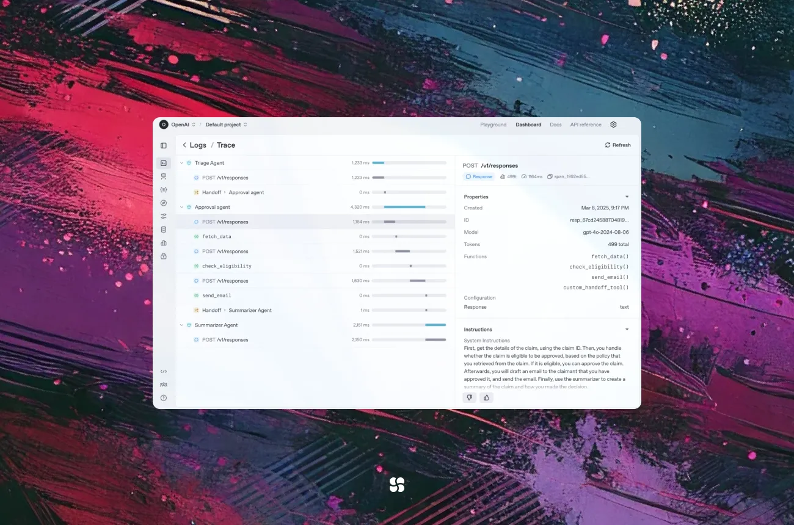Open the Assistants robot icon in sidebar
Viewport: 794px width, 525px height.
coord(164,176)
